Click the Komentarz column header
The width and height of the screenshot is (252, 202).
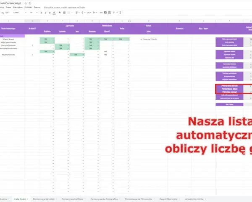(x=179, y=29)
